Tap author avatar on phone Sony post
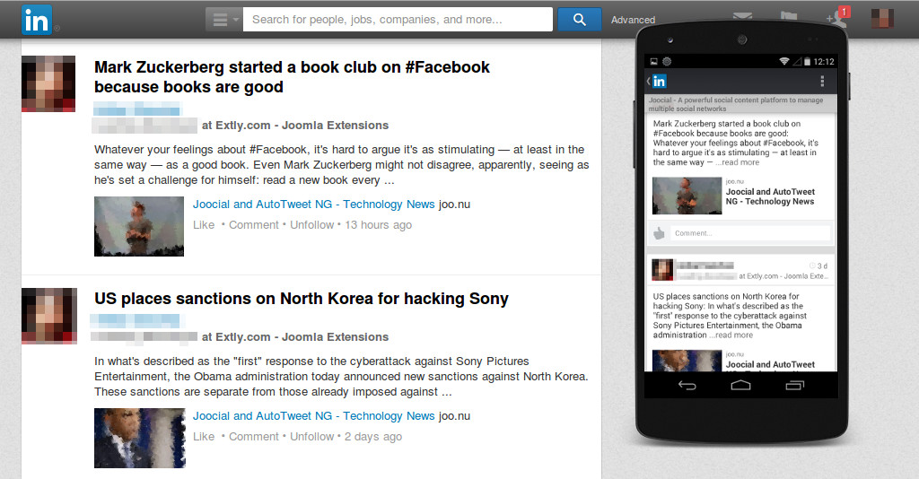Image resolution: width=919 pixels, height=479 pixels. 662,270
